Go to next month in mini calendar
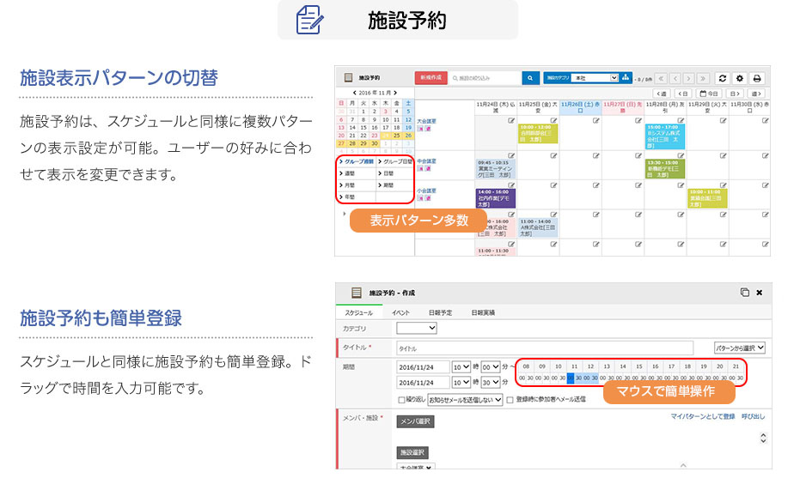The width and height of the screenshot is (800, 490). (x=394, y=92)
